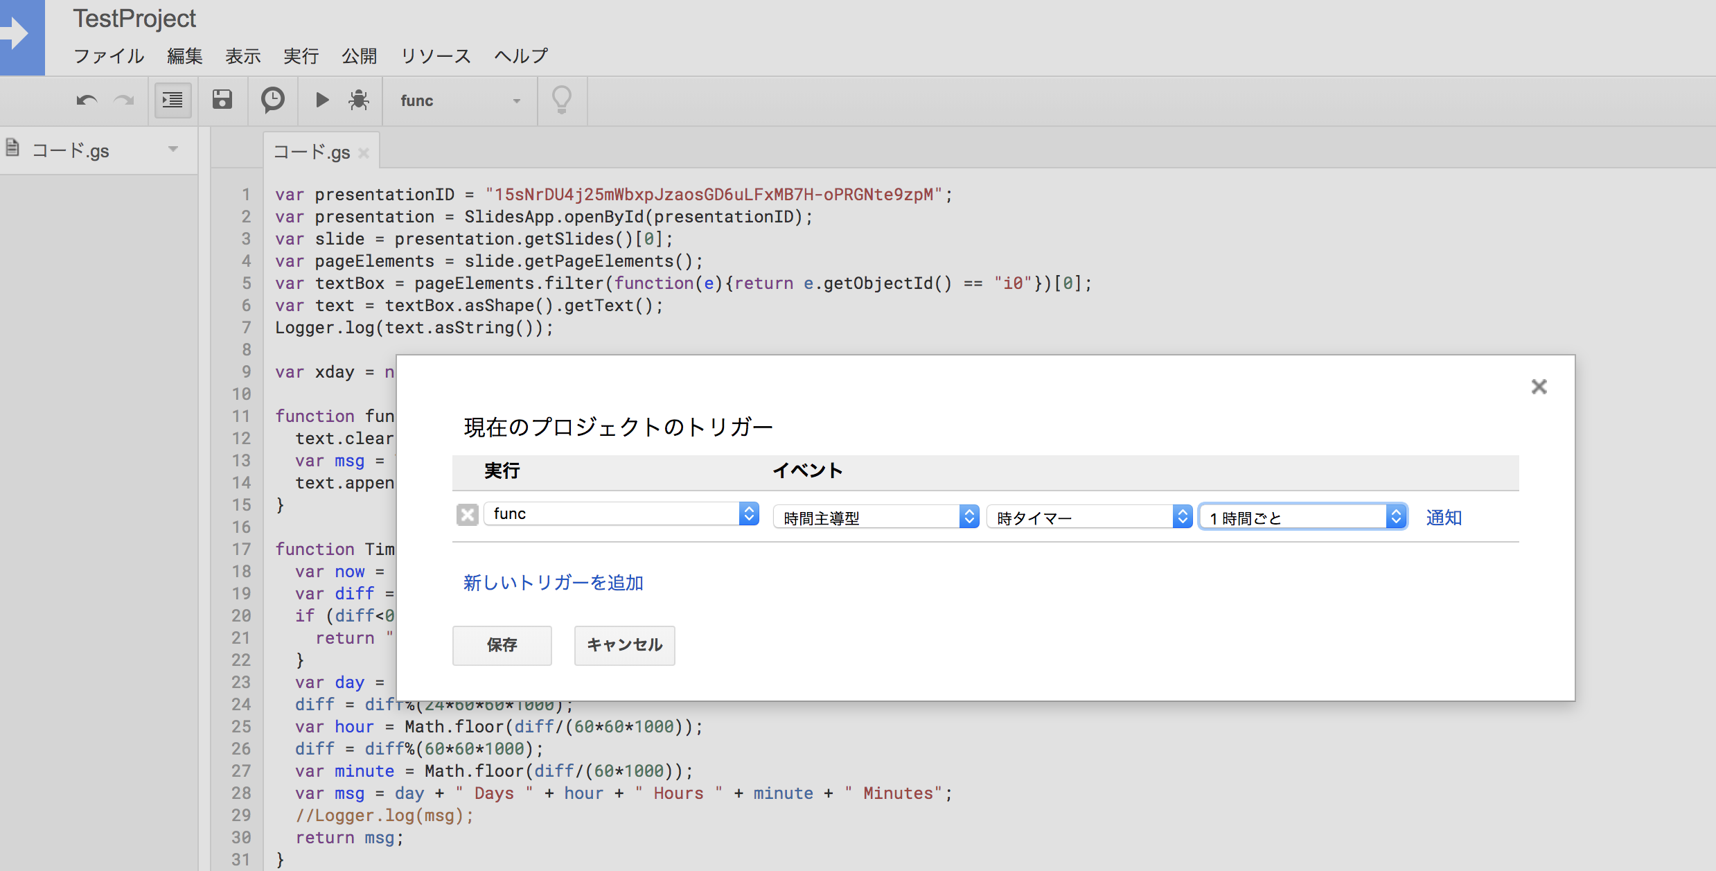Image resolution: width=1716 pixels, height=871 pixels.
Task: Open the 時間主導型 event type dropdown
Action: coord(876,517)
